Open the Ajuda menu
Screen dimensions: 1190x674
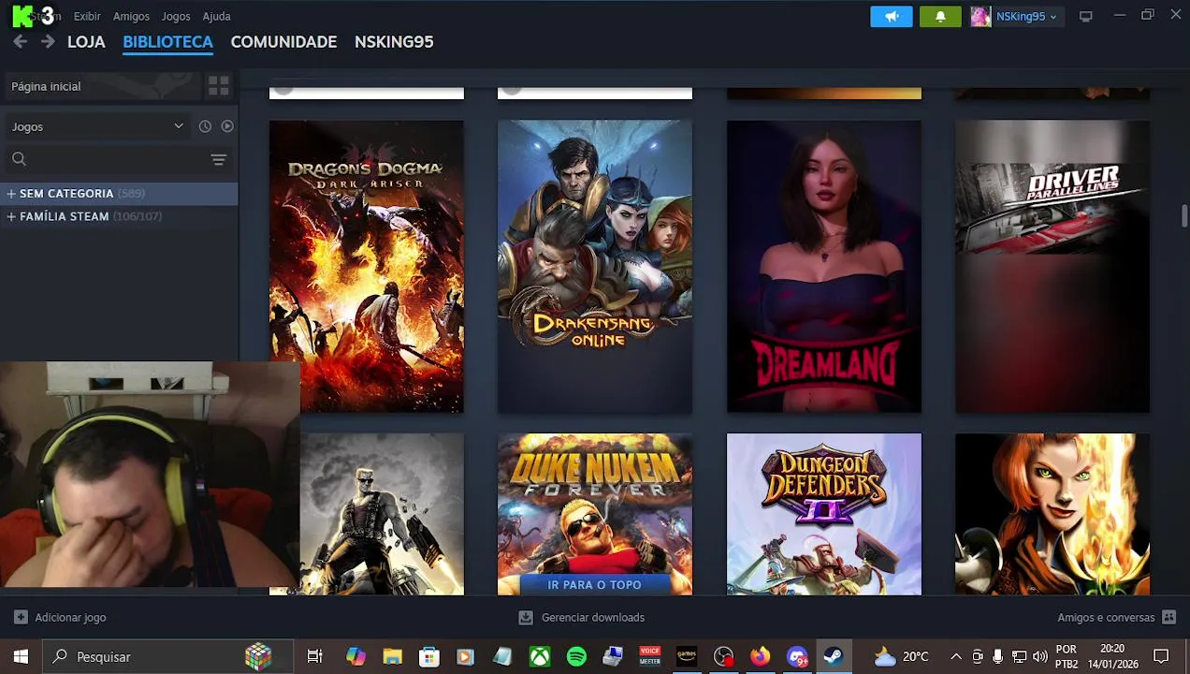(216, 16)
